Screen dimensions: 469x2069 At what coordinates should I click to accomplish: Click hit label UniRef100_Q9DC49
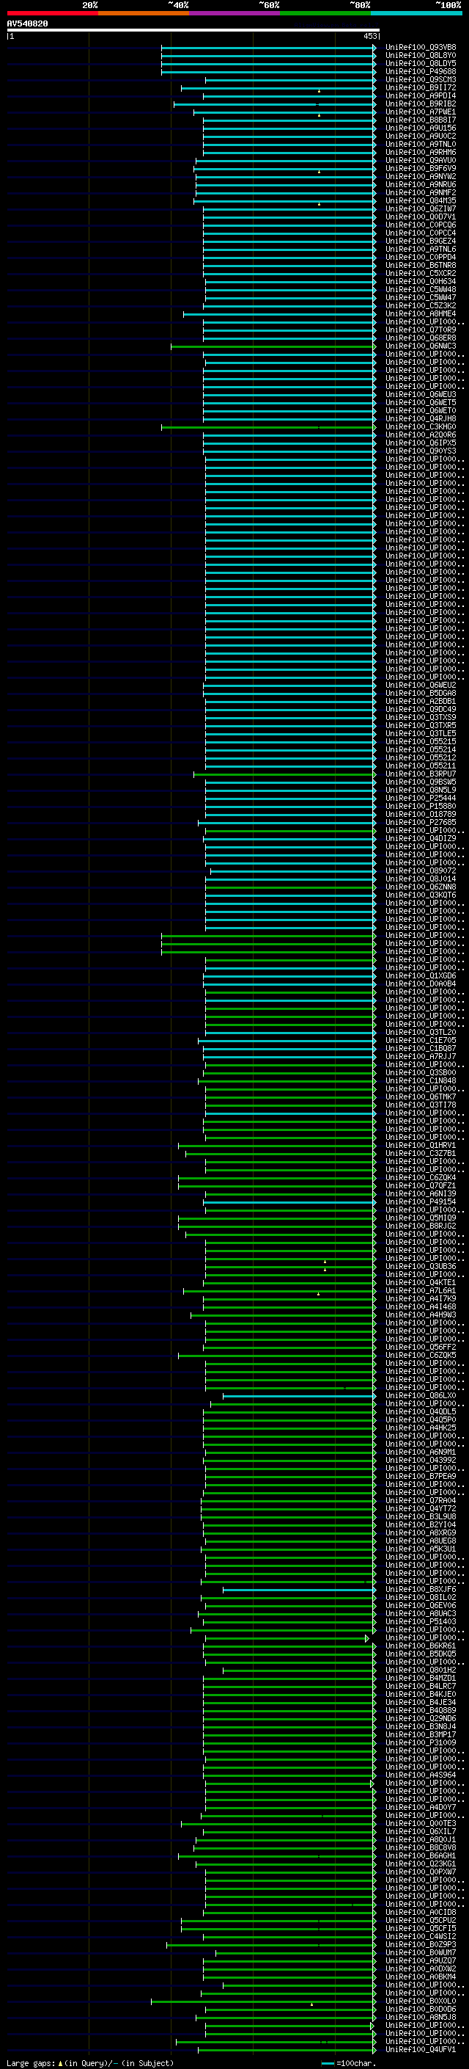421,709
